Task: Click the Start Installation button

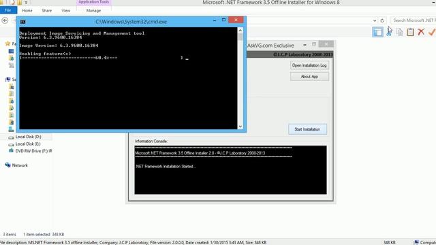Action: point(307,129)
